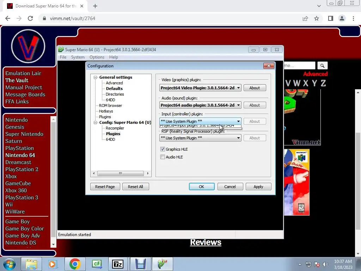Click the site search magnifier button
This screenshot has width=361, height=271.
point(322,66)
